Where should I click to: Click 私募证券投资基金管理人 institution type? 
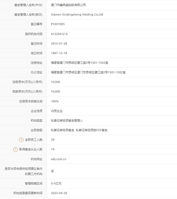point(67,120)
